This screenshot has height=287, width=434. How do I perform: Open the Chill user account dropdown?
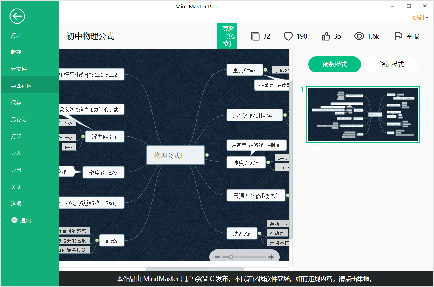click(420, 18)
